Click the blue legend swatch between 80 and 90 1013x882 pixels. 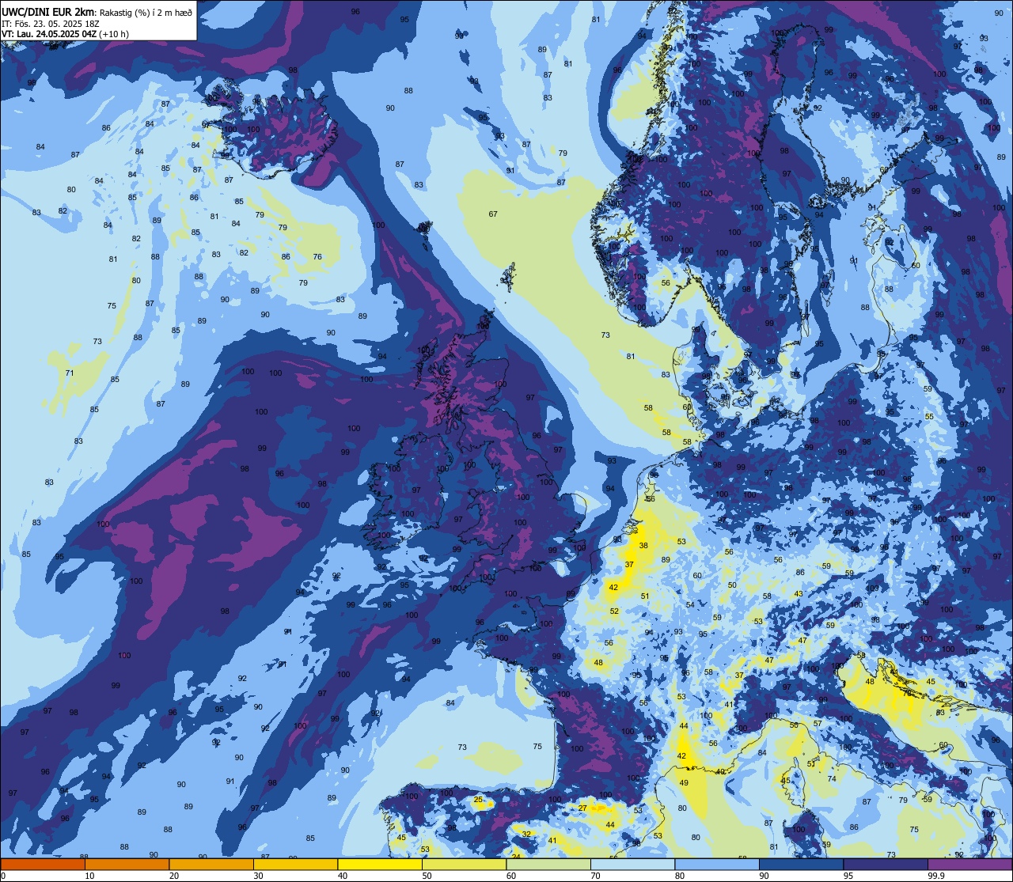(x=717, y=864)
